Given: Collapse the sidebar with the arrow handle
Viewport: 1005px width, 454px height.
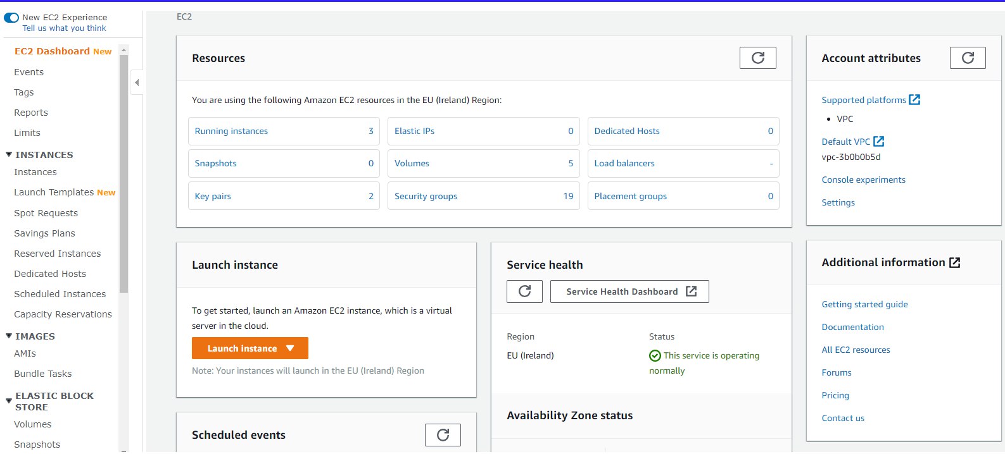Looking at the screenshot, I should [x=137, y=83].
